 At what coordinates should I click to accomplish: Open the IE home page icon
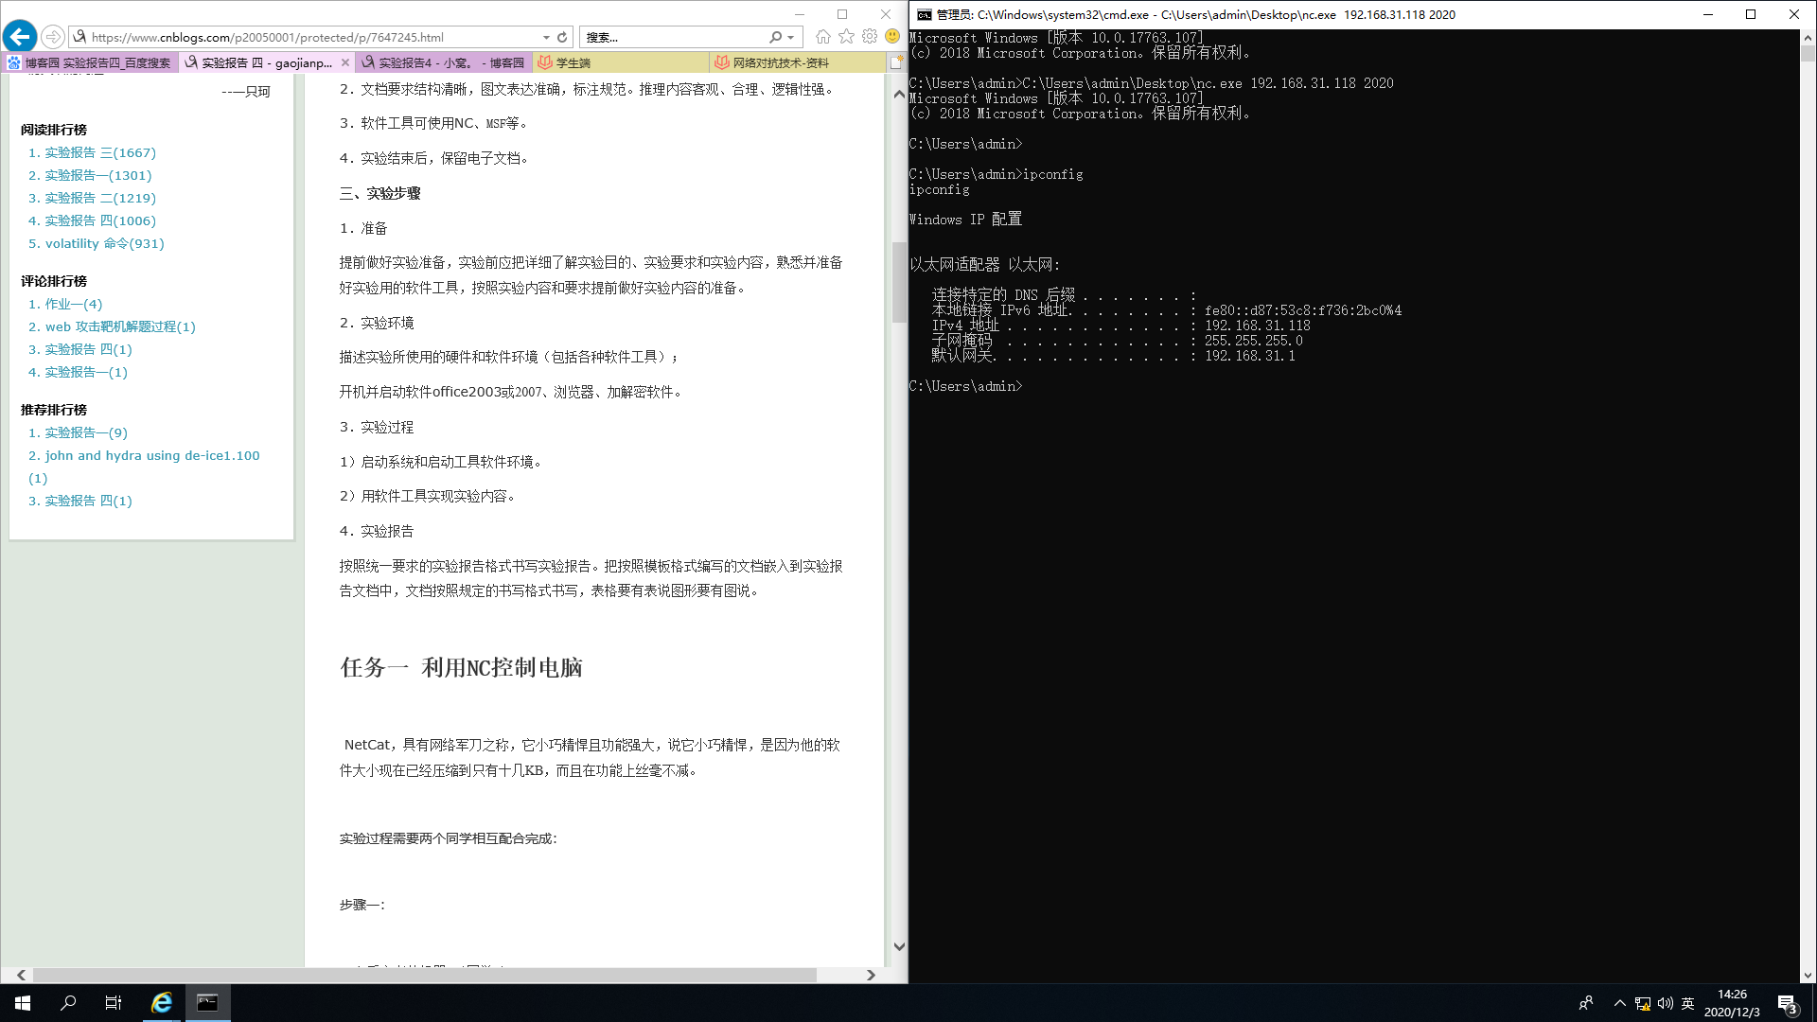822,37
